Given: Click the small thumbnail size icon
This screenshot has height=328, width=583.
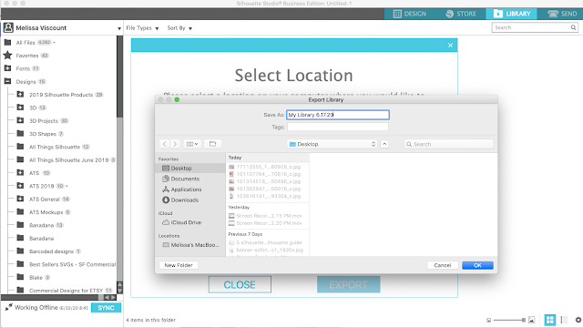Looking at the screenshot, I should 488,320.
